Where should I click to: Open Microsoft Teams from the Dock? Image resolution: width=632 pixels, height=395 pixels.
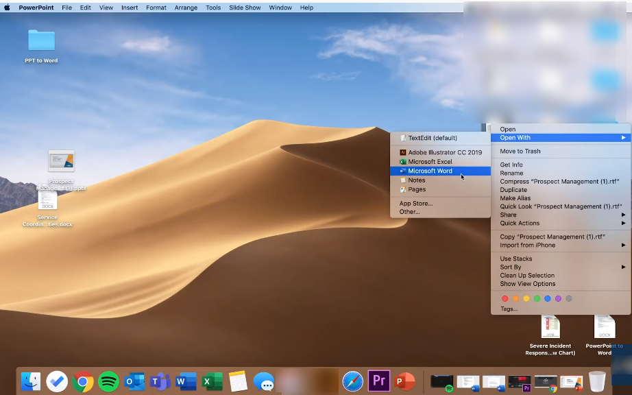click(160, 381)
